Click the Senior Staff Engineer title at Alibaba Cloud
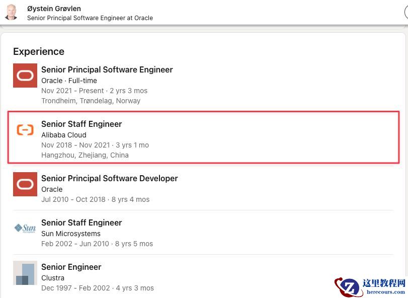 click(x=81, y=124)
